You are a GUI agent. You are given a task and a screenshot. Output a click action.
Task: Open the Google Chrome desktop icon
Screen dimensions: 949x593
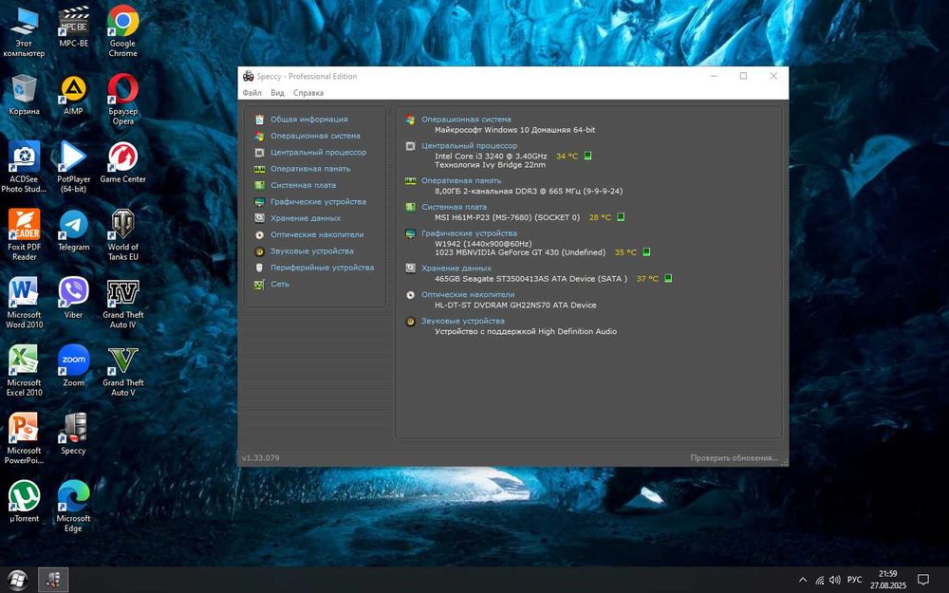pyautogui.click(x=122, y=31)
